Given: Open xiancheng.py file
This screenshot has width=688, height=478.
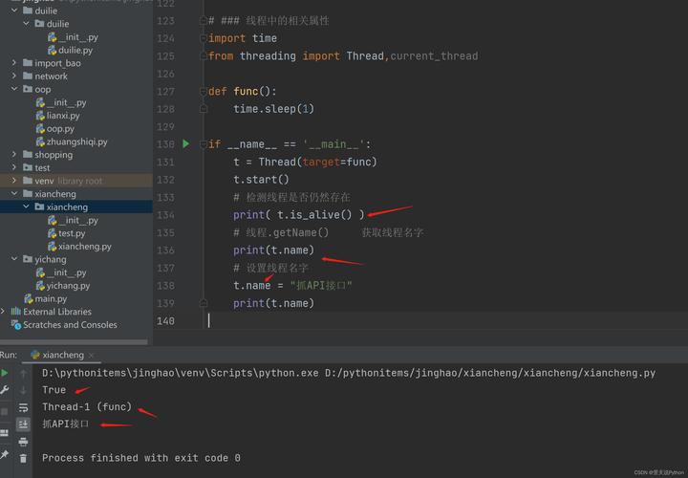Looking at the screenshot, I should click(85, 247).
